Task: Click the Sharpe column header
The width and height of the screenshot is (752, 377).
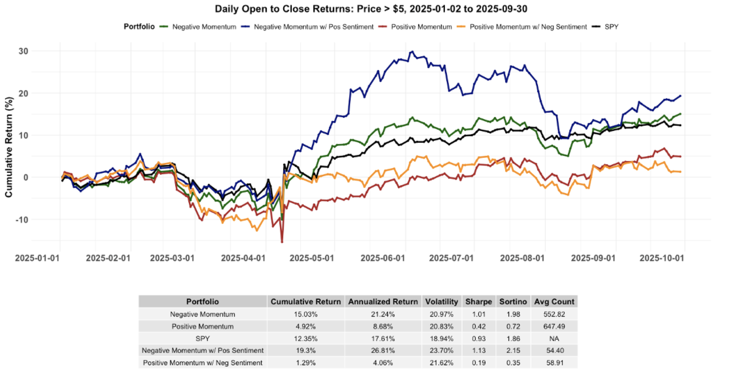Action: [478, 301]
